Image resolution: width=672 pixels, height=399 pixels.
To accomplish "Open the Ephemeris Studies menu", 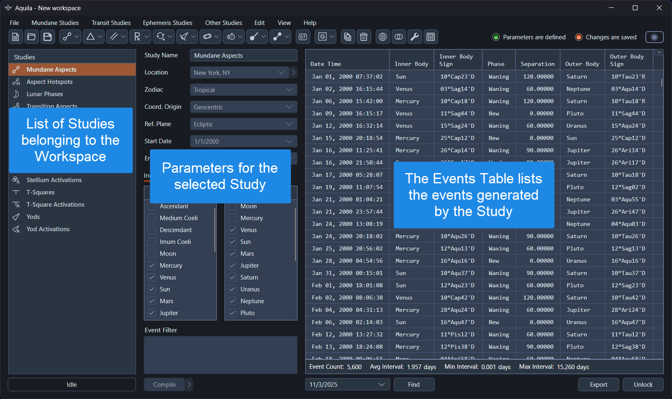I will tap(168, 23).
